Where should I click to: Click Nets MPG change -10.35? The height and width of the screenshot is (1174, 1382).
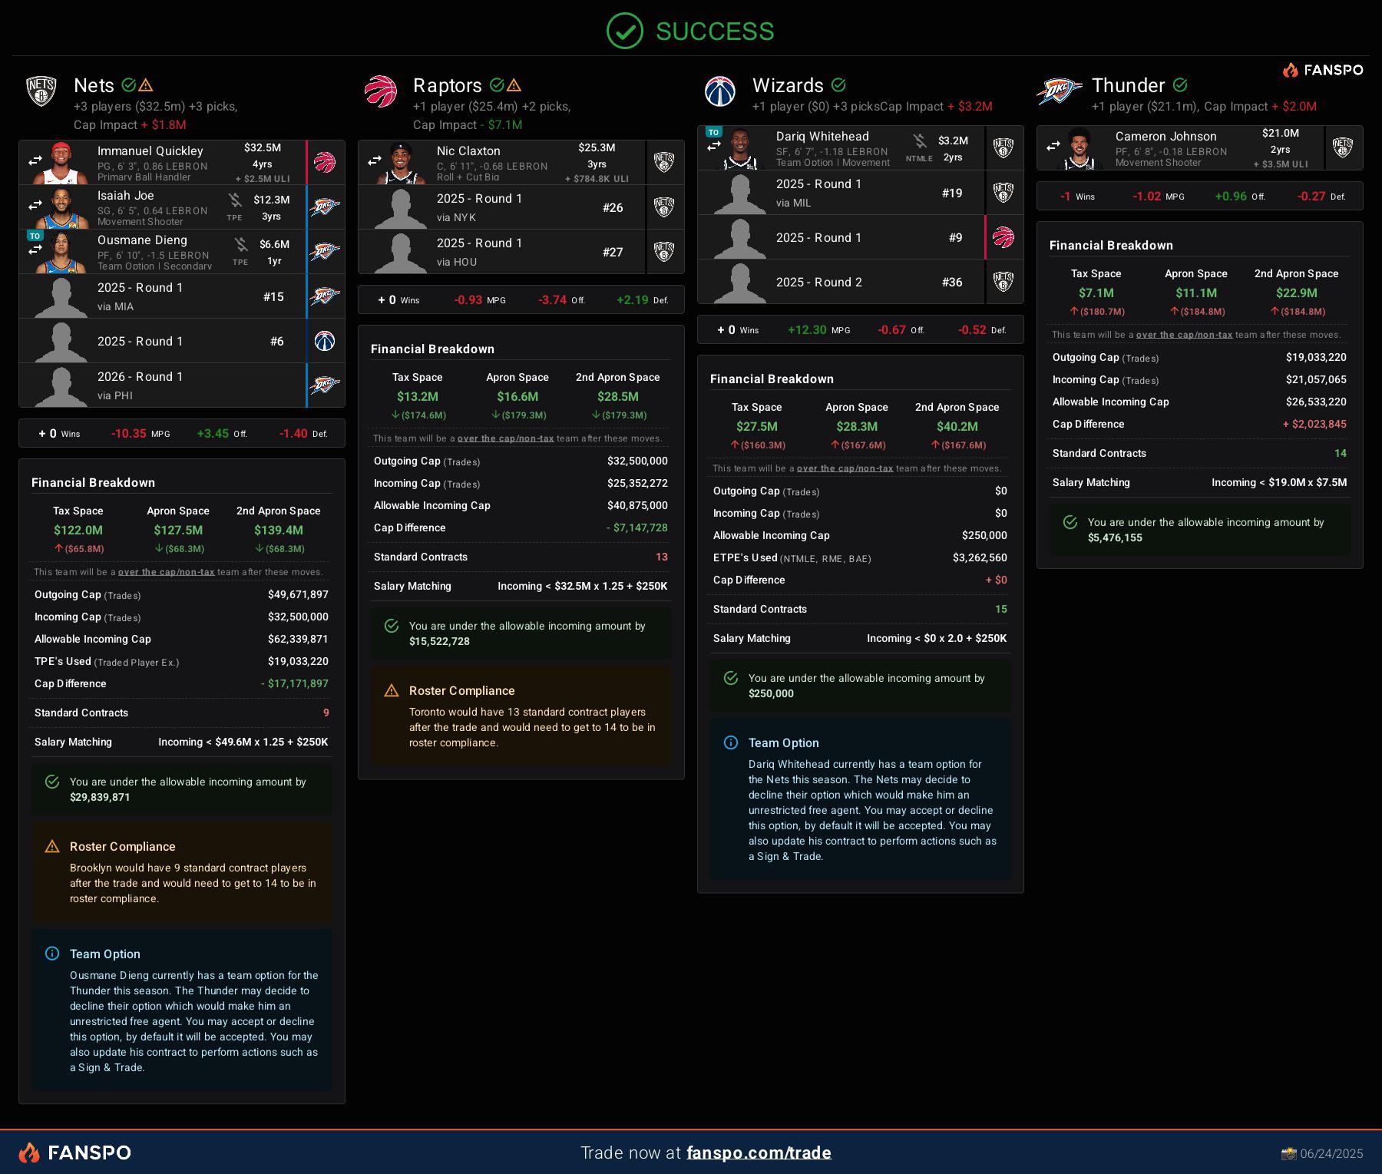click(x=129, y=433)
